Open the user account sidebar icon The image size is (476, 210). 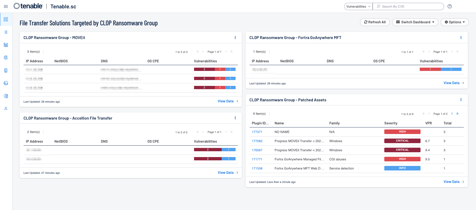(6, 109)
